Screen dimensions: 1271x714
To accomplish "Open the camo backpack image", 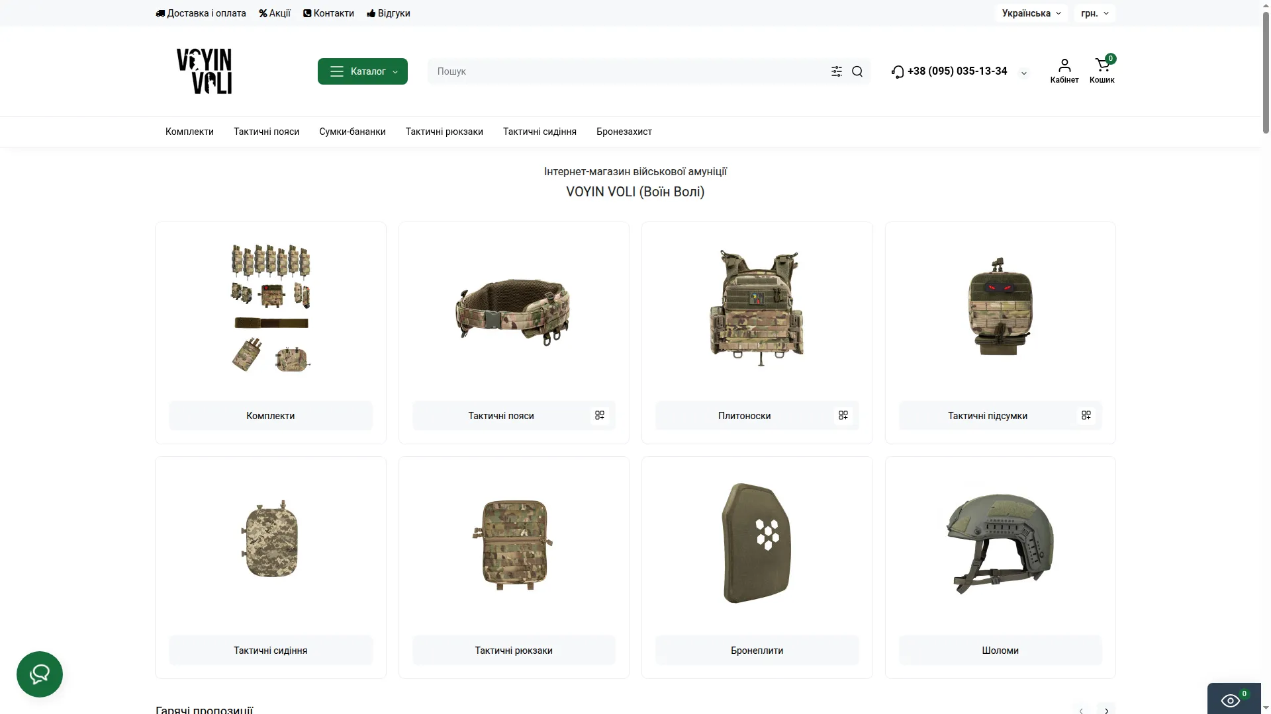I will (513, 544).
